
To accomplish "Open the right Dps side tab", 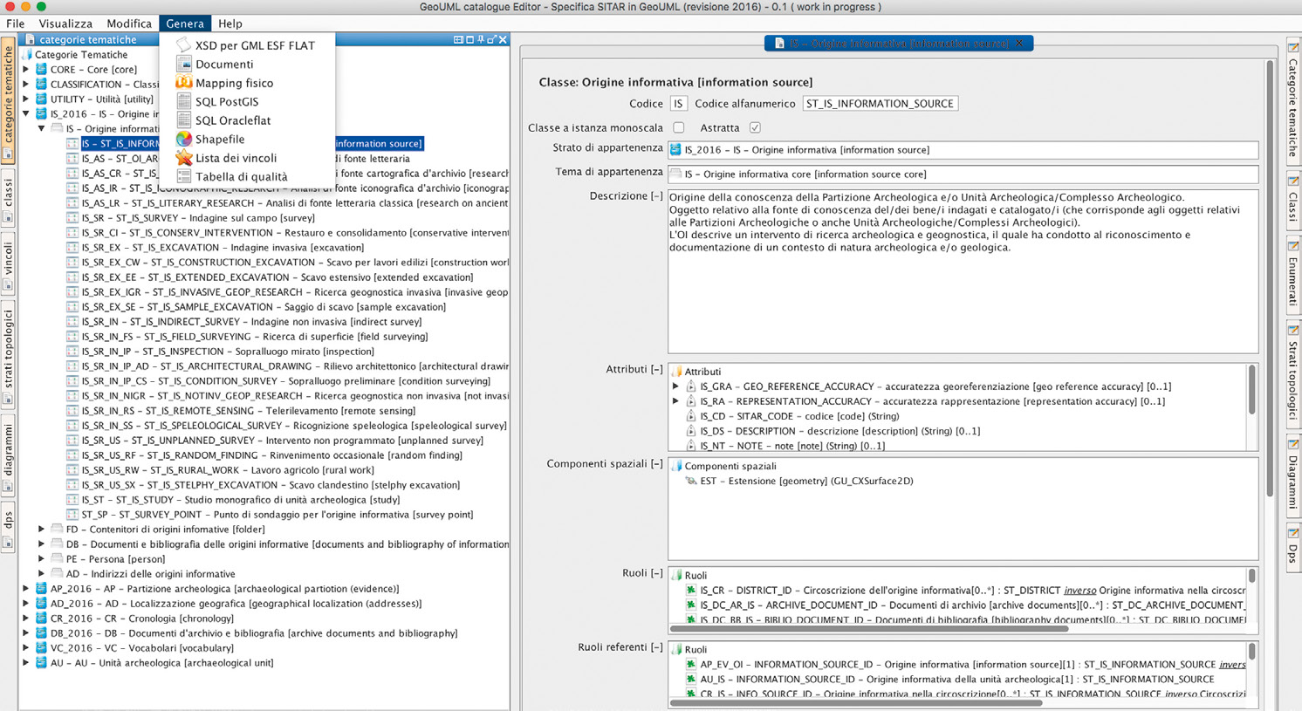I will [1293, 545].
